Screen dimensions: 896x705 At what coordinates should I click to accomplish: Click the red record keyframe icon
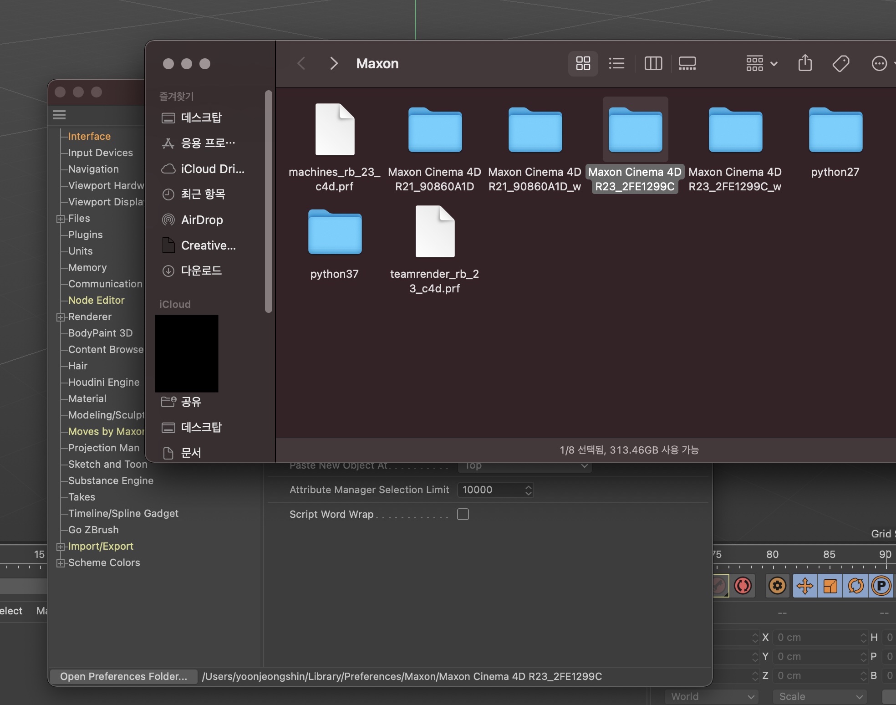pyautogui.click(x=743, y=586)
